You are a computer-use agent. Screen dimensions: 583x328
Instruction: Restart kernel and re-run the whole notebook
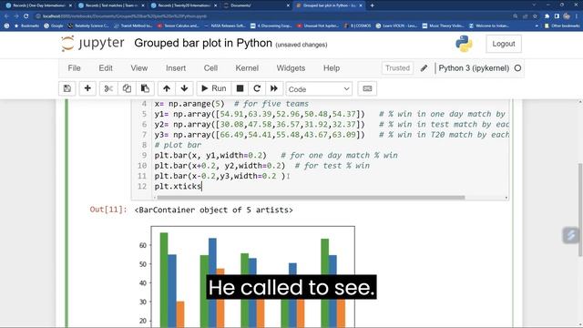(274, 88)
